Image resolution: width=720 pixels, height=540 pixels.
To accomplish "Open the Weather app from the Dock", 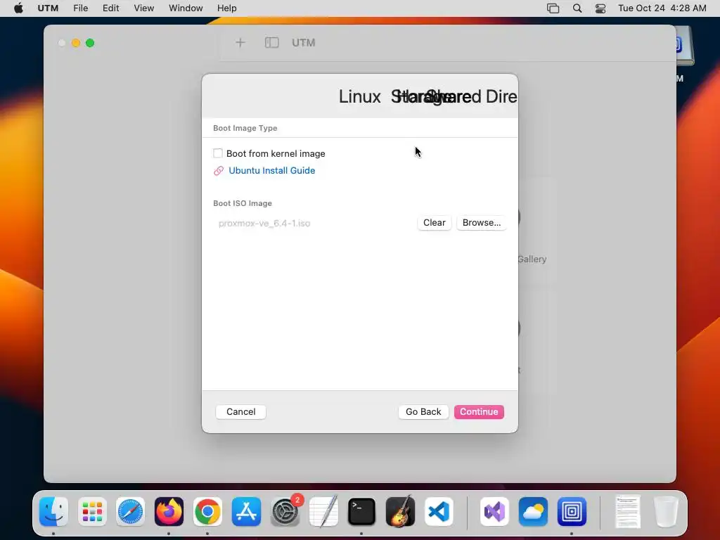I will pyautogui.click(x=533, y=512).
